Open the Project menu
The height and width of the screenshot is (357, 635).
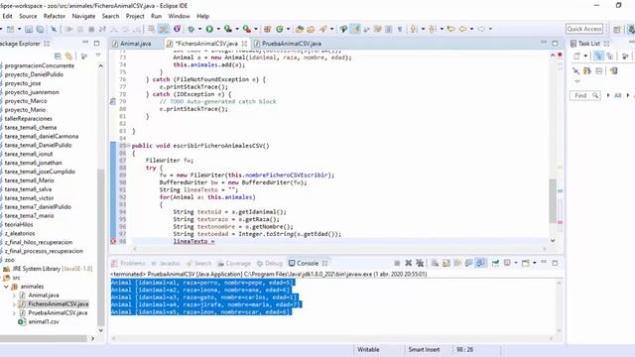pyautogui.click(x=135, y=16)
